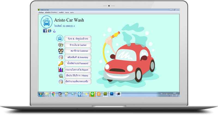Open Dreamweaver from the taskbar
The width and height of the screenshot is (218, 115).
[105, 94]
